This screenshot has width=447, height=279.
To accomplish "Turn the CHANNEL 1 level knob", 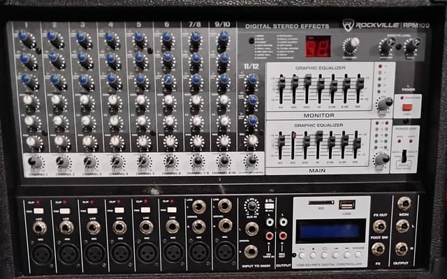I will pos(36,163).
